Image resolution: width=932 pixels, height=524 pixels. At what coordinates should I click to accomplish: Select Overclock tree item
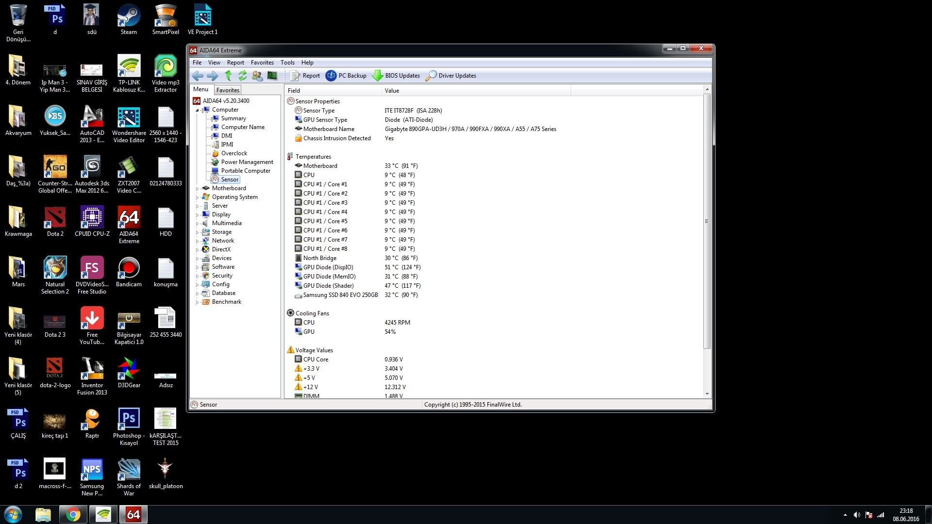[x=234, y=153]
